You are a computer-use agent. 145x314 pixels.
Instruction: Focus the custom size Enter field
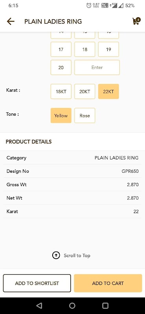(97, 68)
